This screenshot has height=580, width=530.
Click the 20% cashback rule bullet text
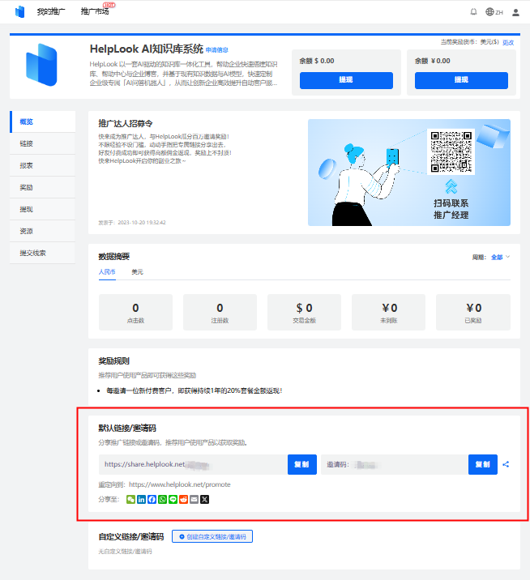194,390
